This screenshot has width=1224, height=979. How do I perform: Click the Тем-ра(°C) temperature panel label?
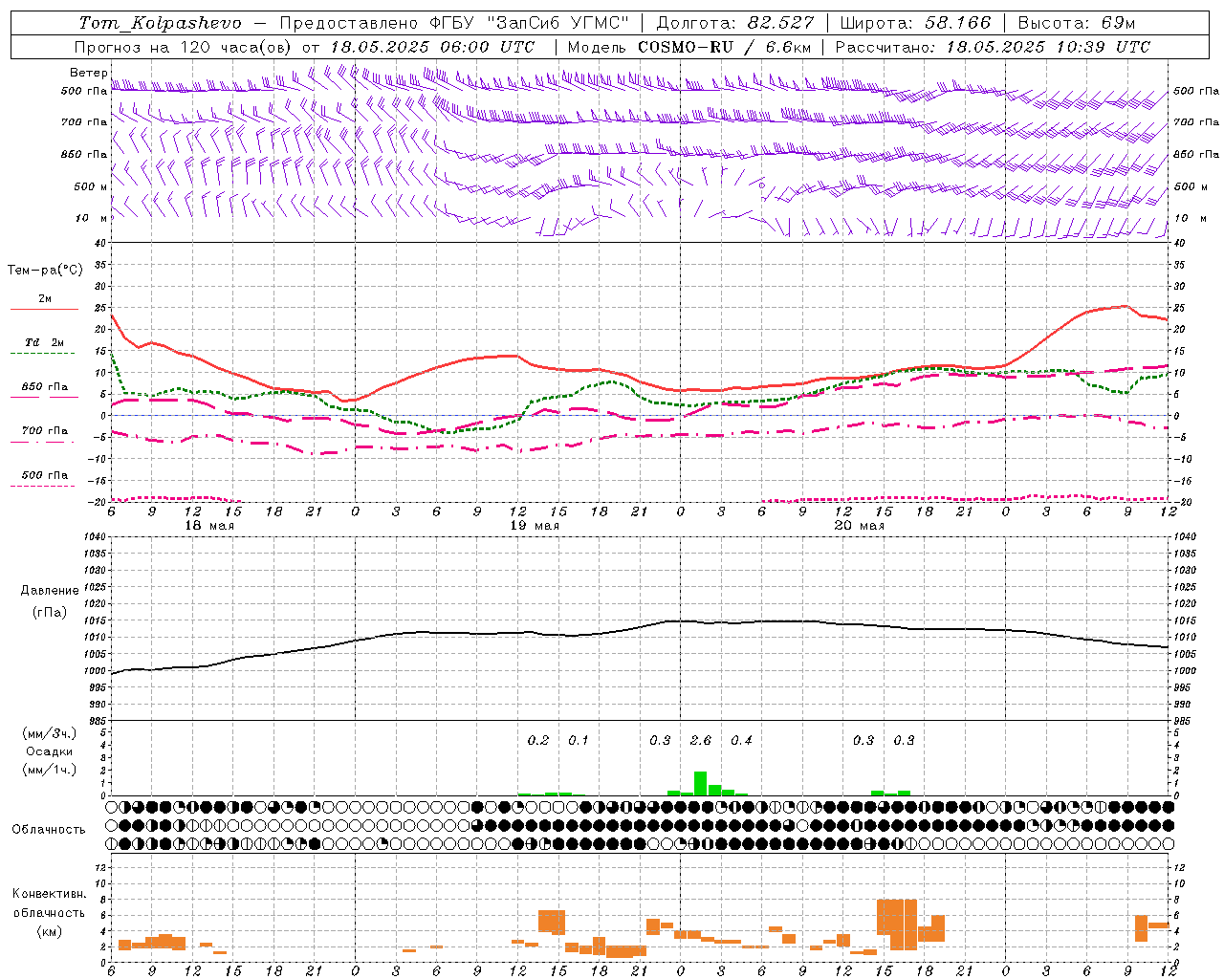(x=45, y=271)
